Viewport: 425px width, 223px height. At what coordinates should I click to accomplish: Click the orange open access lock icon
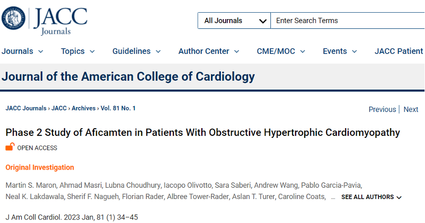[x=10, y=147]
